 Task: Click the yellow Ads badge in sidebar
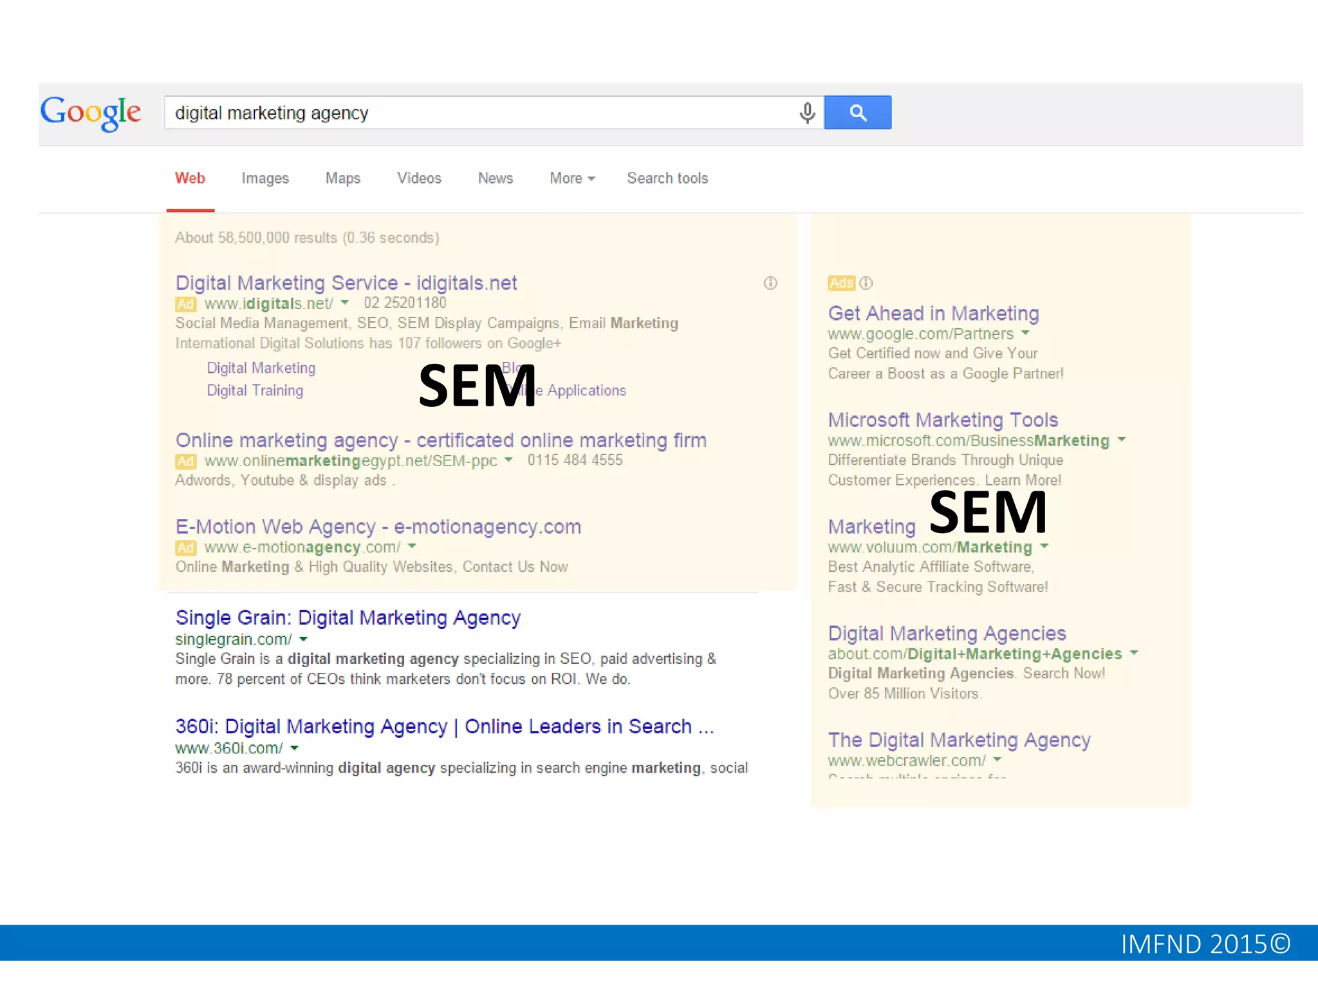coord(841,283)
